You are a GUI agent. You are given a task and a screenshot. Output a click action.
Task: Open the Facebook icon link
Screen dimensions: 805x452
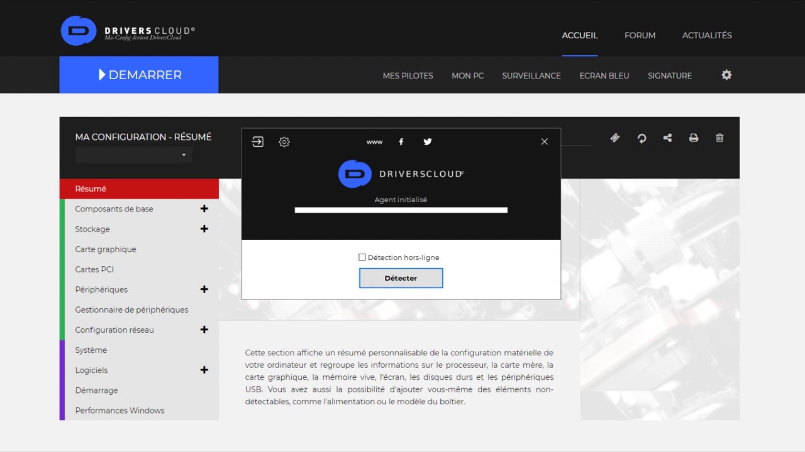[x=401, y=142]
